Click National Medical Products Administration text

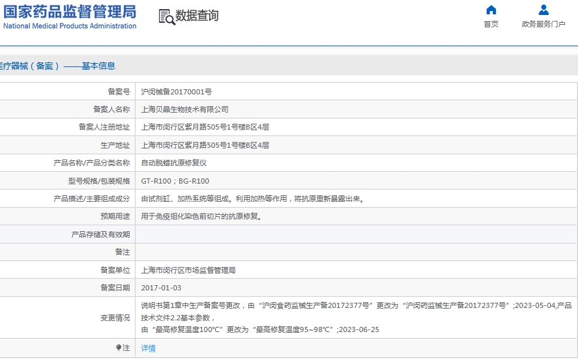pos(70,26)
